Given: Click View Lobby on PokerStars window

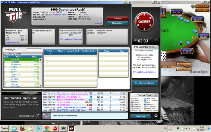Looking at the screenshot, I should [x=202, y=10].
